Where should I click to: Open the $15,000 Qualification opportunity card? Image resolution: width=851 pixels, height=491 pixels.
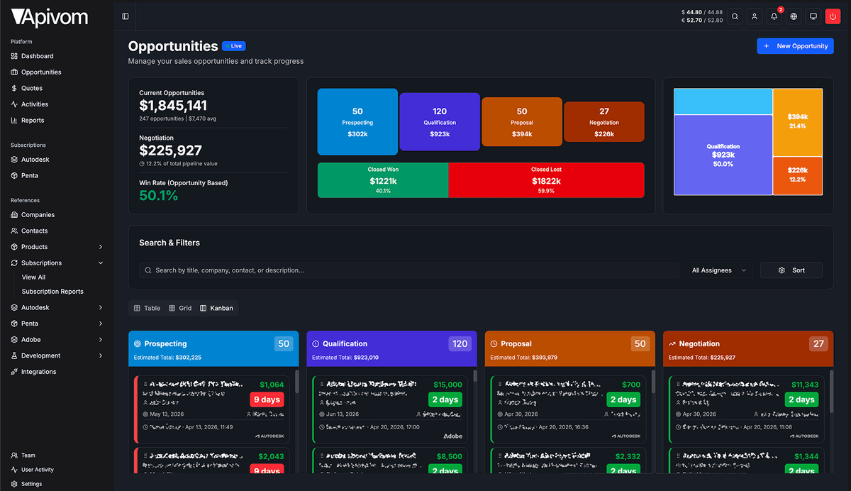pyautogui.click(x=389, y=409)
